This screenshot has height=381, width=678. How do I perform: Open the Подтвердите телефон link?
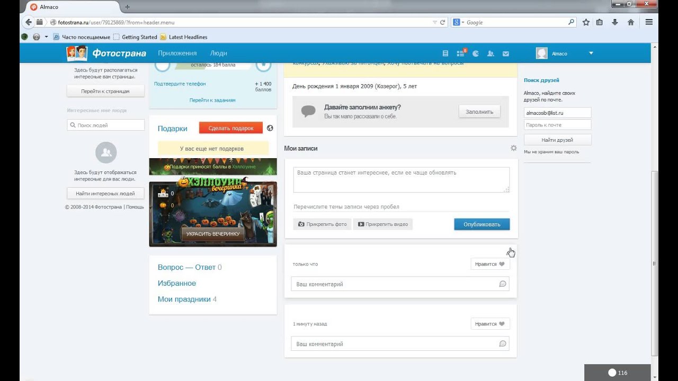180,84
